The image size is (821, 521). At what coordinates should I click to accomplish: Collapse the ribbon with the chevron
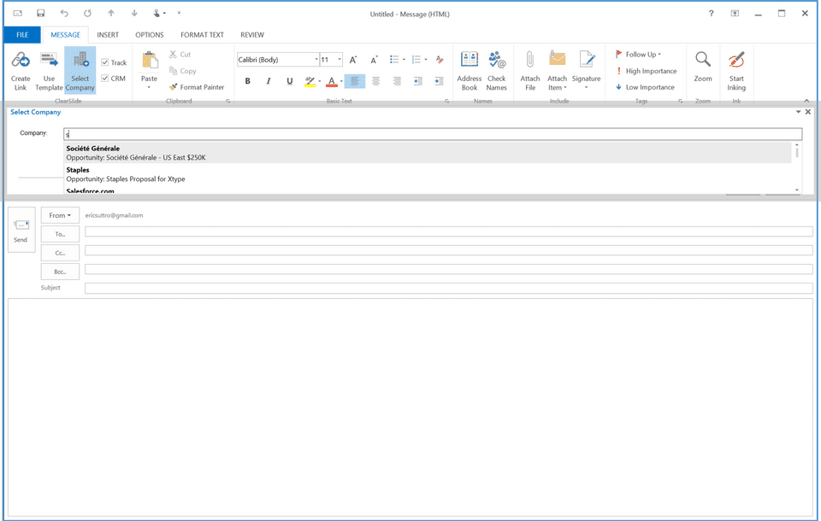click(806, 101)
